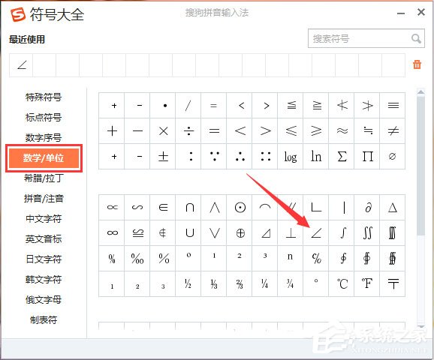Insert the because symbol ∵
Image resolution: width=434 pixels, height=360 pixels.
click(x=214, y=156)
